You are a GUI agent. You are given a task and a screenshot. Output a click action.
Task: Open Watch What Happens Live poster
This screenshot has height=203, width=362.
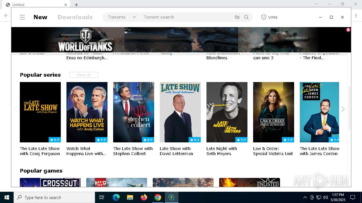click(x=87, y=112)
